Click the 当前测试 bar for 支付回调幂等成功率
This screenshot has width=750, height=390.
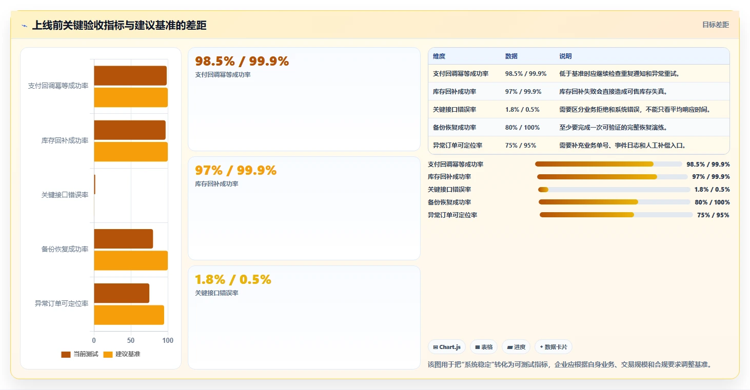click(130, 75)
